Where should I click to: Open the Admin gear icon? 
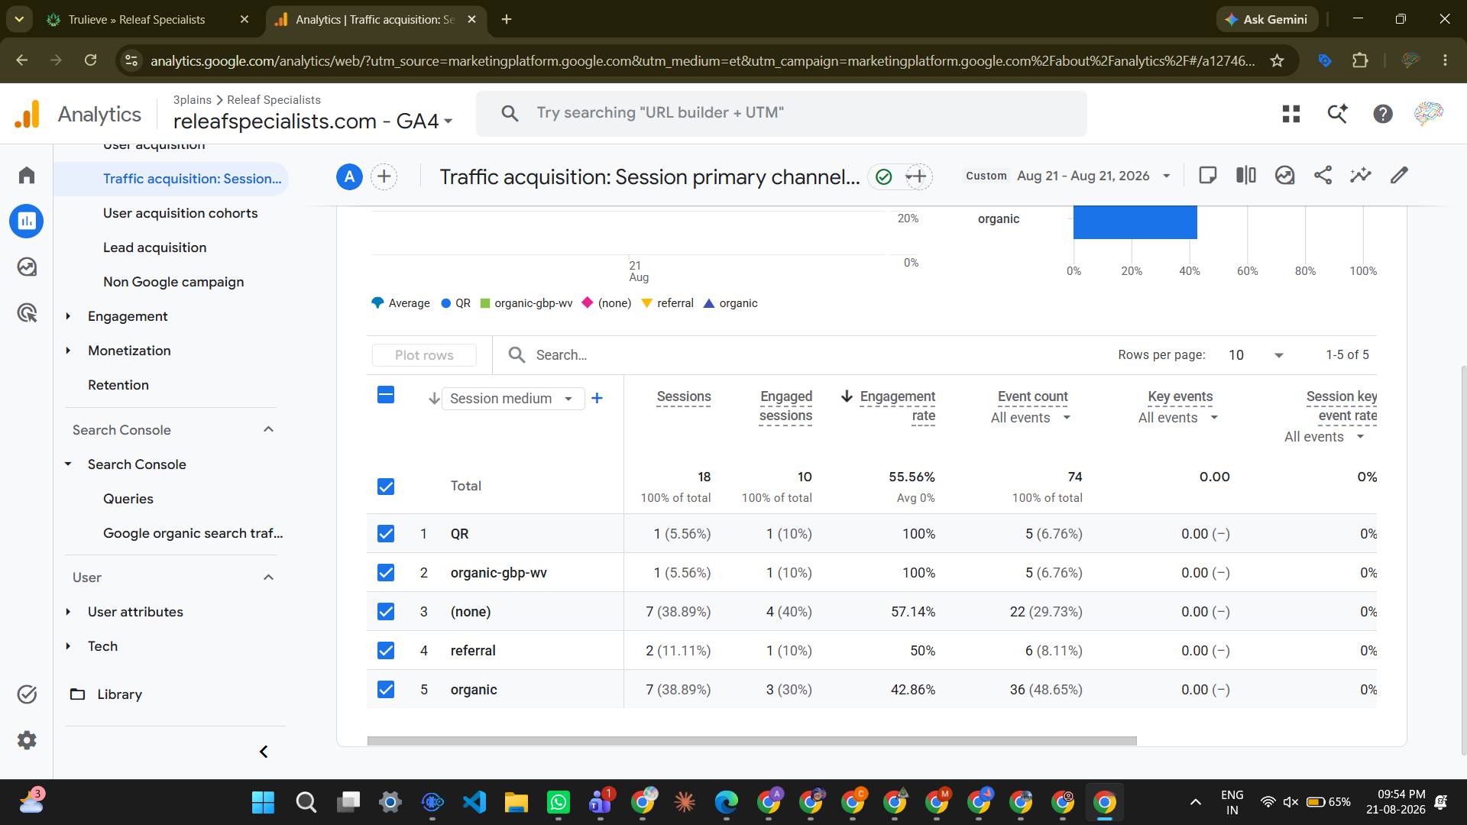pos(27,740)
